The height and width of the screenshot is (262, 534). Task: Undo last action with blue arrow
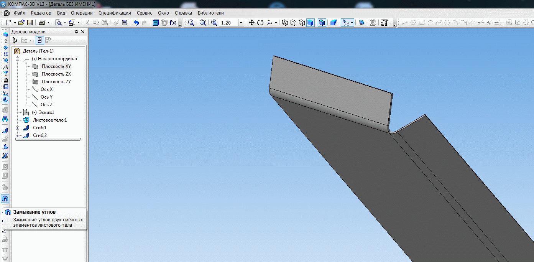(x=136, y=23)
